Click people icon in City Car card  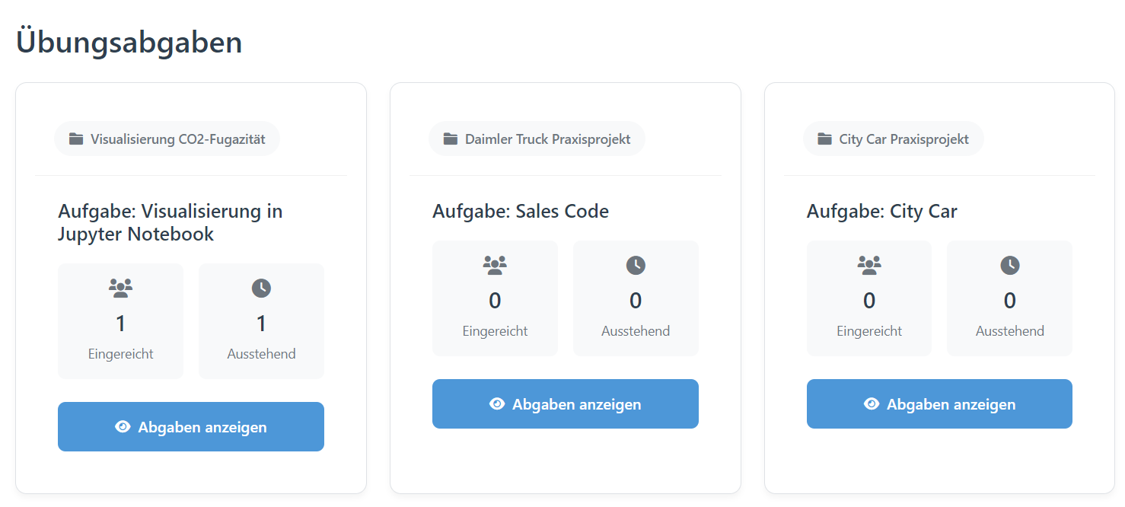(869, 265)
